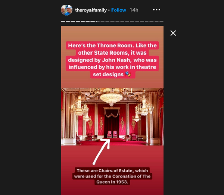Open theroyalfamily profile picture avatar
This screenshot has width=224, height=195.
coord(66,10)
